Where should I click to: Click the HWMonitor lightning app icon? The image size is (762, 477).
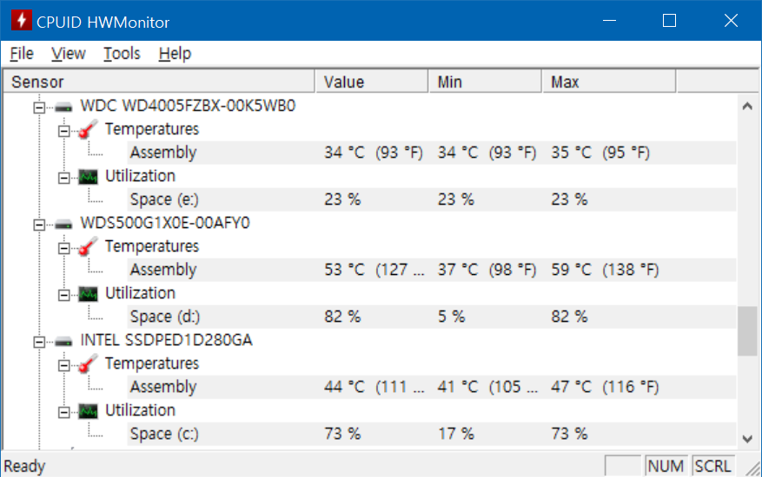coord(22,20)
